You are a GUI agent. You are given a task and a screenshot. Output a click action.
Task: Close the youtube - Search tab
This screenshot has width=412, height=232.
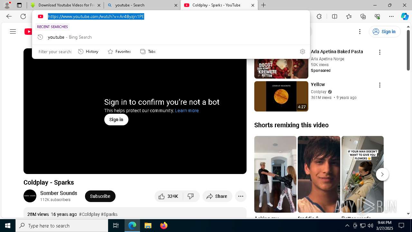tap(176, 5)
